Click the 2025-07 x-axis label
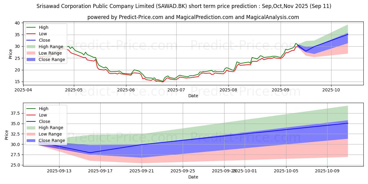 coord(176,90)
